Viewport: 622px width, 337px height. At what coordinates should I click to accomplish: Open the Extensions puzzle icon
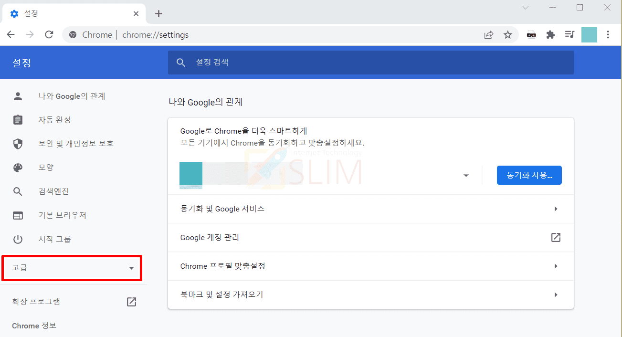550,35
